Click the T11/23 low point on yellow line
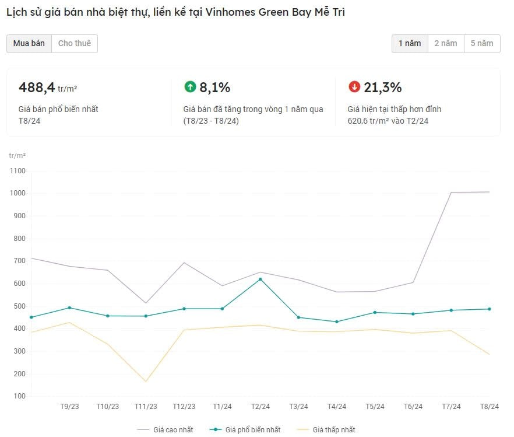Image resolution: width=514 pixels, height=437 pixels. pyautogui.click(x=146, y=382)
